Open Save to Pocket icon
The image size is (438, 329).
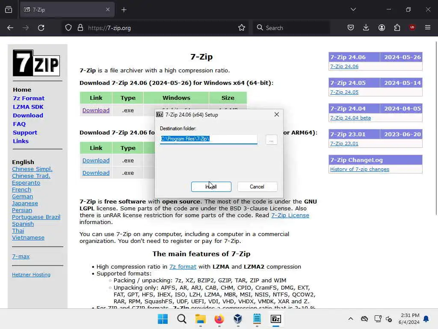[x=351, y=28]
